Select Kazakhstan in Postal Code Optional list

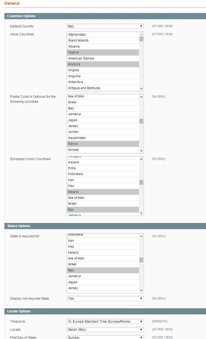pos(103,138)
